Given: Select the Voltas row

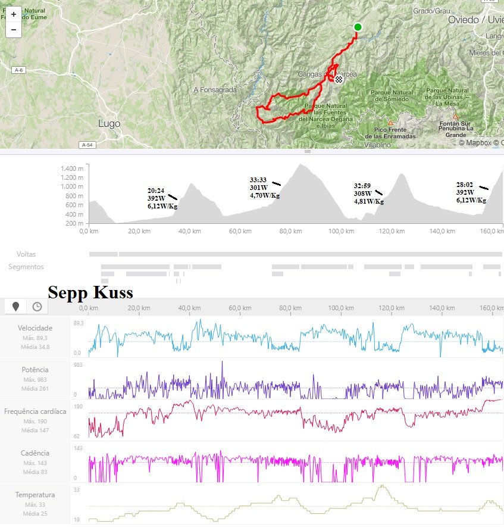Looking at the screenshot, I should [26, 254].
